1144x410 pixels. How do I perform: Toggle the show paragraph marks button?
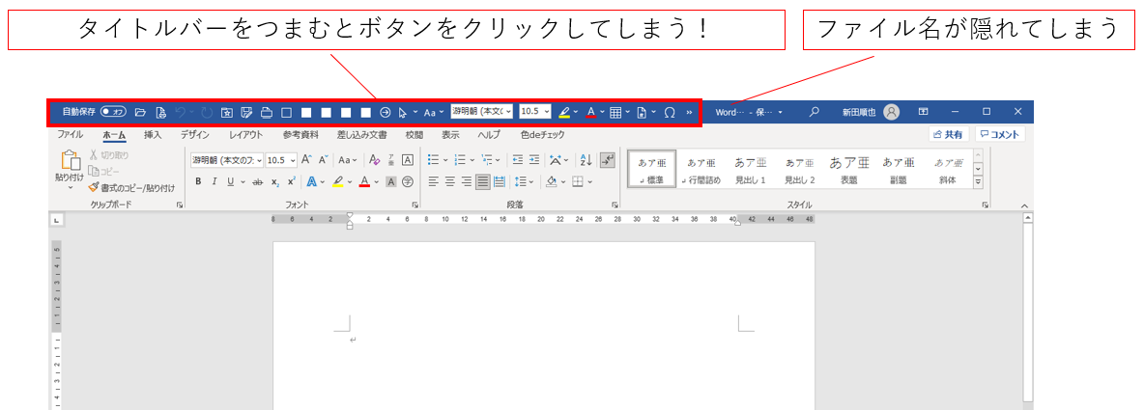tap(607, 160)
